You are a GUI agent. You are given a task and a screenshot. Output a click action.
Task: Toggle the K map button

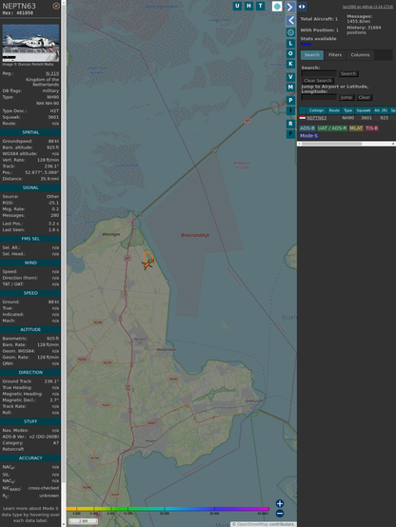(x=290, y=64)
